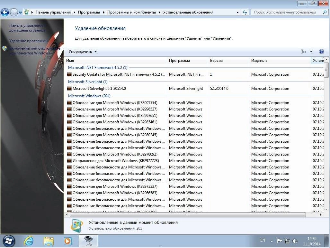Click Silverlight version cell '5.1.30514.0'
This screenshot has height=248, width=330.
tap(219, 89)
